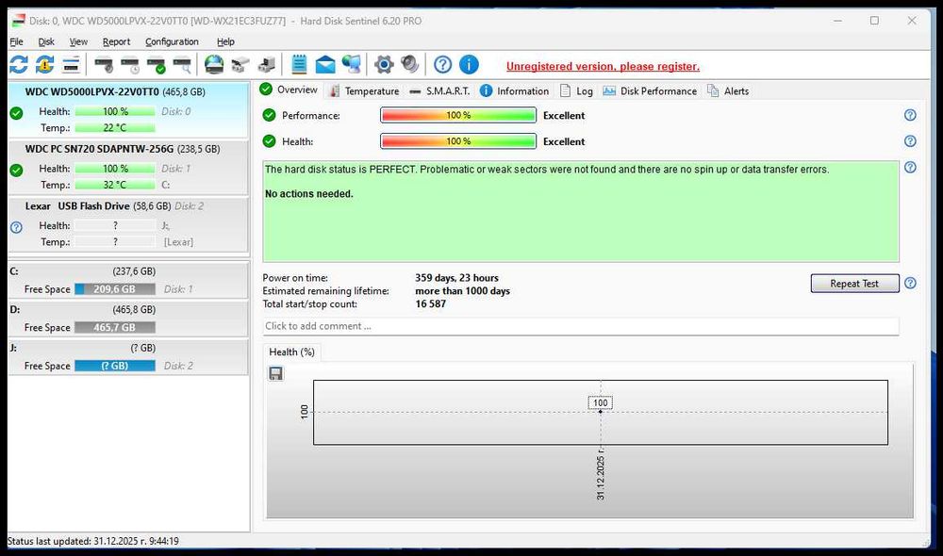This screenshot has width=943, height=556.
Task: Click drive icon with magnifying glass
Action: [x=182, y=64]
